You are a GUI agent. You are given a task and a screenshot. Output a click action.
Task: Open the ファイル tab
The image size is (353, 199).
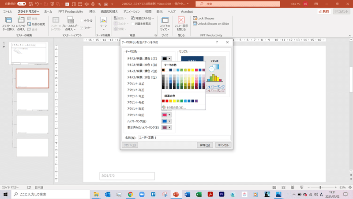[x=8, y=11]
